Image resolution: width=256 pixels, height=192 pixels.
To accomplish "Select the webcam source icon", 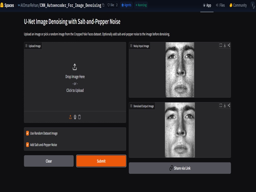I will (75, 117).
